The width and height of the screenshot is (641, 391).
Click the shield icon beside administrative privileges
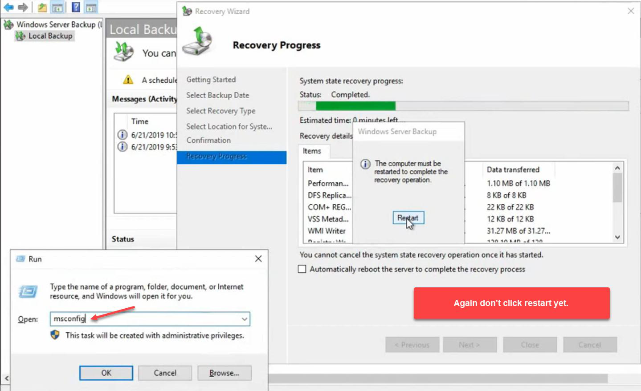tap(55, 335)
